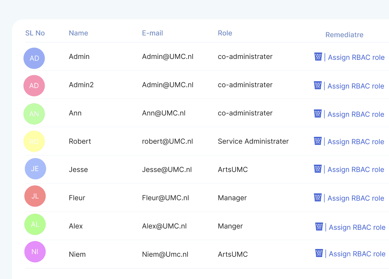This screenshot has width=389, height=279.
Task: Select the blue AD avatar for Admin
Action: pos(34,58)
